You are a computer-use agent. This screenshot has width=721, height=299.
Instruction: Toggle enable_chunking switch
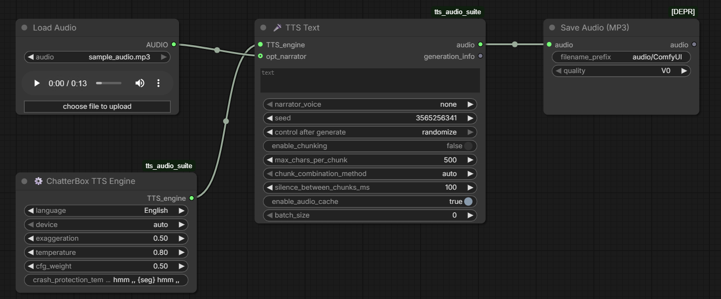coord(468,146)
